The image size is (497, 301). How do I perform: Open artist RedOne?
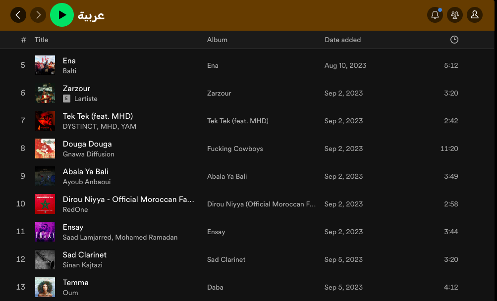[x=75, y=209]
